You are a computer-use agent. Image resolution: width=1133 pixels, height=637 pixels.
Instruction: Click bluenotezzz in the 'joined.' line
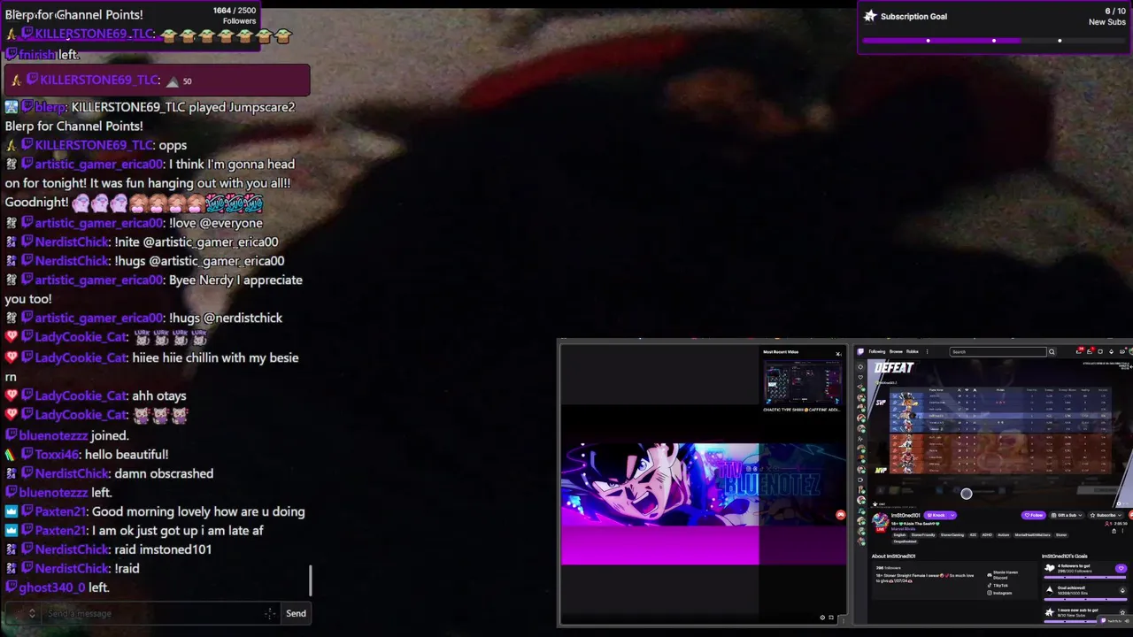[x=52, y=435]
